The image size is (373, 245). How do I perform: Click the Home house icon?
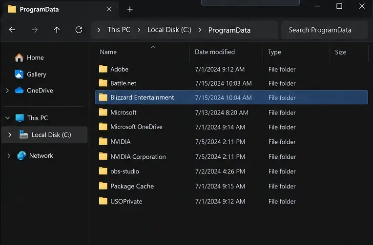pyautogui.click(x=19, y=57)
